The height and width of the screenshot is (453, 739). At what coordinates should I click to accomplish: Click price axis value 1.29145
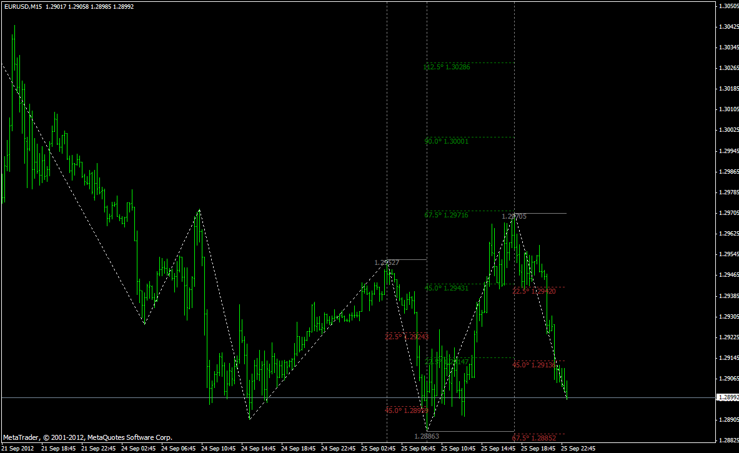pos(728,358)
